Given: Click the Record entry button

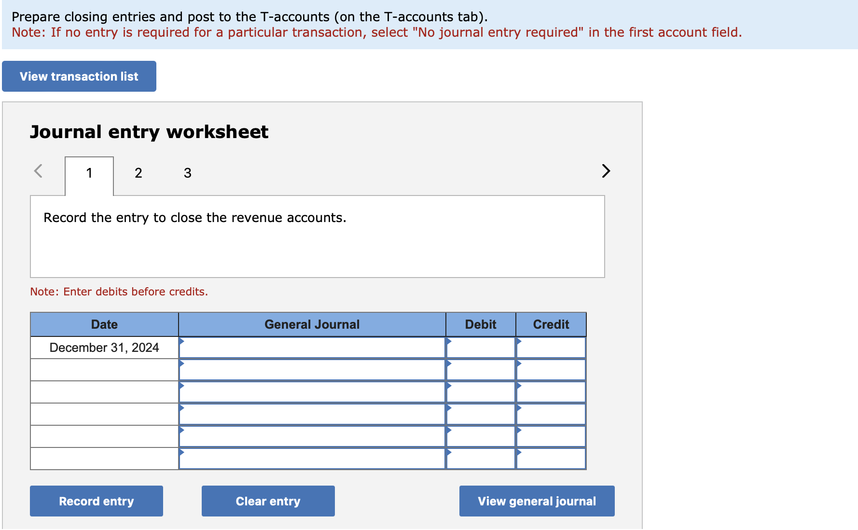Looking at the screenshot, I should pyautogui.click(x=96, y=501).
